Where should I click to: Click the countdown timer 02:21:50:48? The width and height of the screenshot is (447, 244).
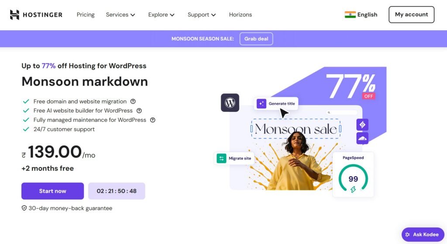117,191
